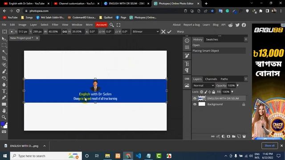The image size is (285, 160).
Task: Open the Image menu
Action: [x=22, y=25]
